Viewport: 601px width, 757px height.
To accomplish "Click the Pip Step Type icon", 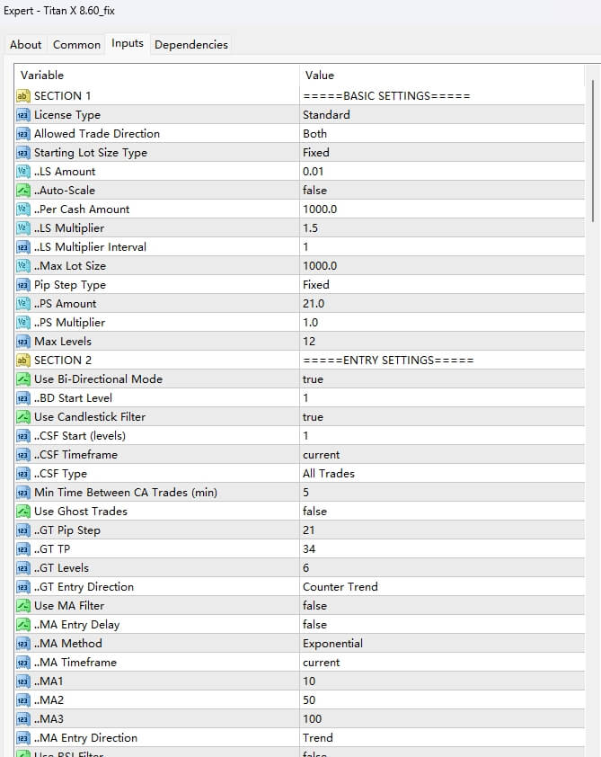I will click(x=22, y=285).
